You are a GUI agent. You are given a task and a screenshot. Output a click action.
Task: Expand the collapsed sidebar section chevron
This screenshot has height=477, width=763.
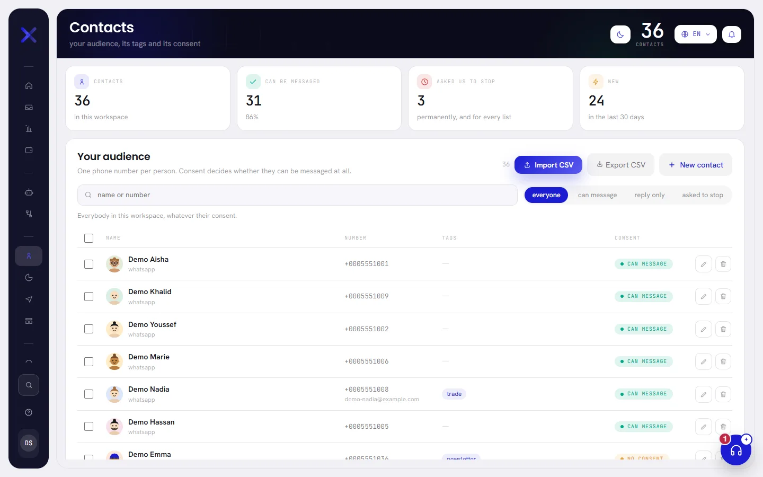pos(29,362)
